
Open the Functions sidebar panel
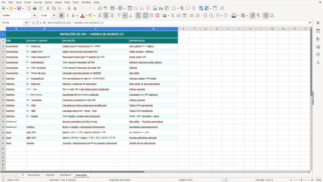pos(318,62)
